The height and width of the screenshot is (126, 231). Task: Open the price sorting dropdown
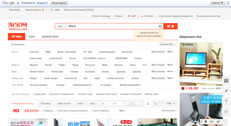point(93,104)
